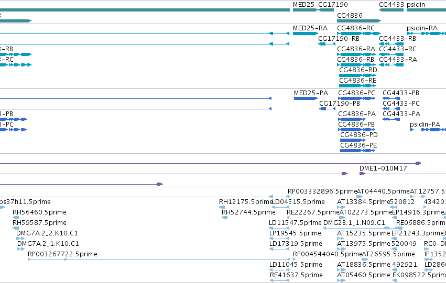Image resolution: width=446 pixels, height=283 pixels.
Task: Open protein CG4836-PB
Action: (356, 124)
